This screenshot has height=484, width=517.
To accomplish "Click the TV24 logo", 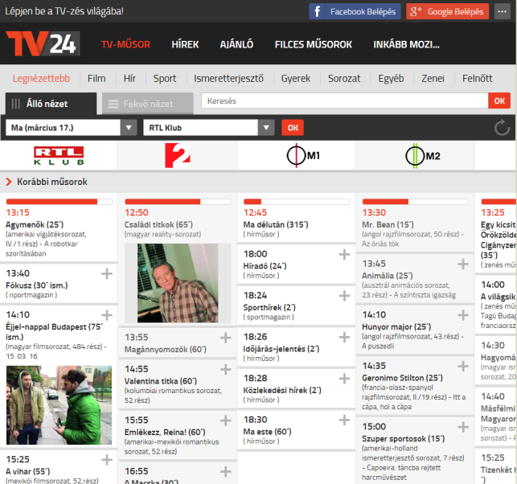I will click(43, 43).
